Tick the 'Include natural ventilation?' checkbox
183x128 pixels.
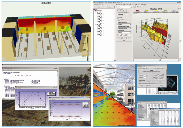[152, 82]
